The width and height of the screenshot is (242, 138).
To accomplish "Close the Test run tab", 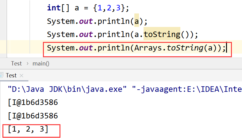I will point(21,76).
